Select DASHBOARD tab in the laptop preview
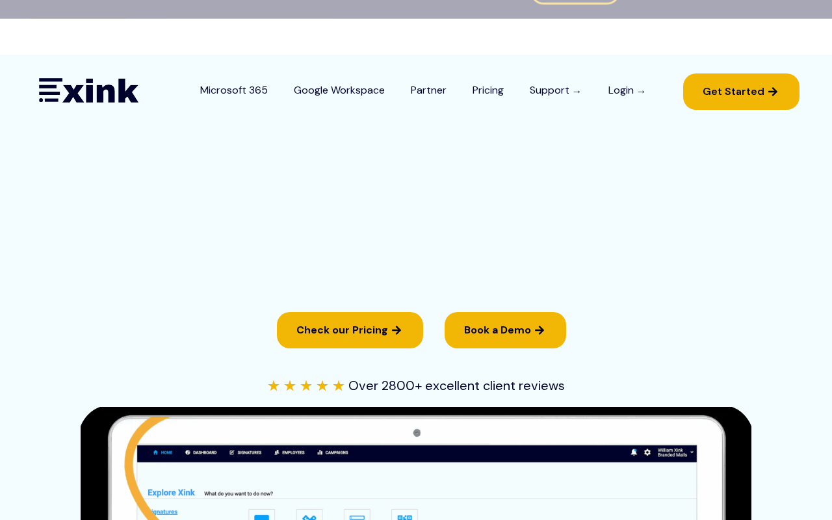832x520 pixels. point(201,452)
